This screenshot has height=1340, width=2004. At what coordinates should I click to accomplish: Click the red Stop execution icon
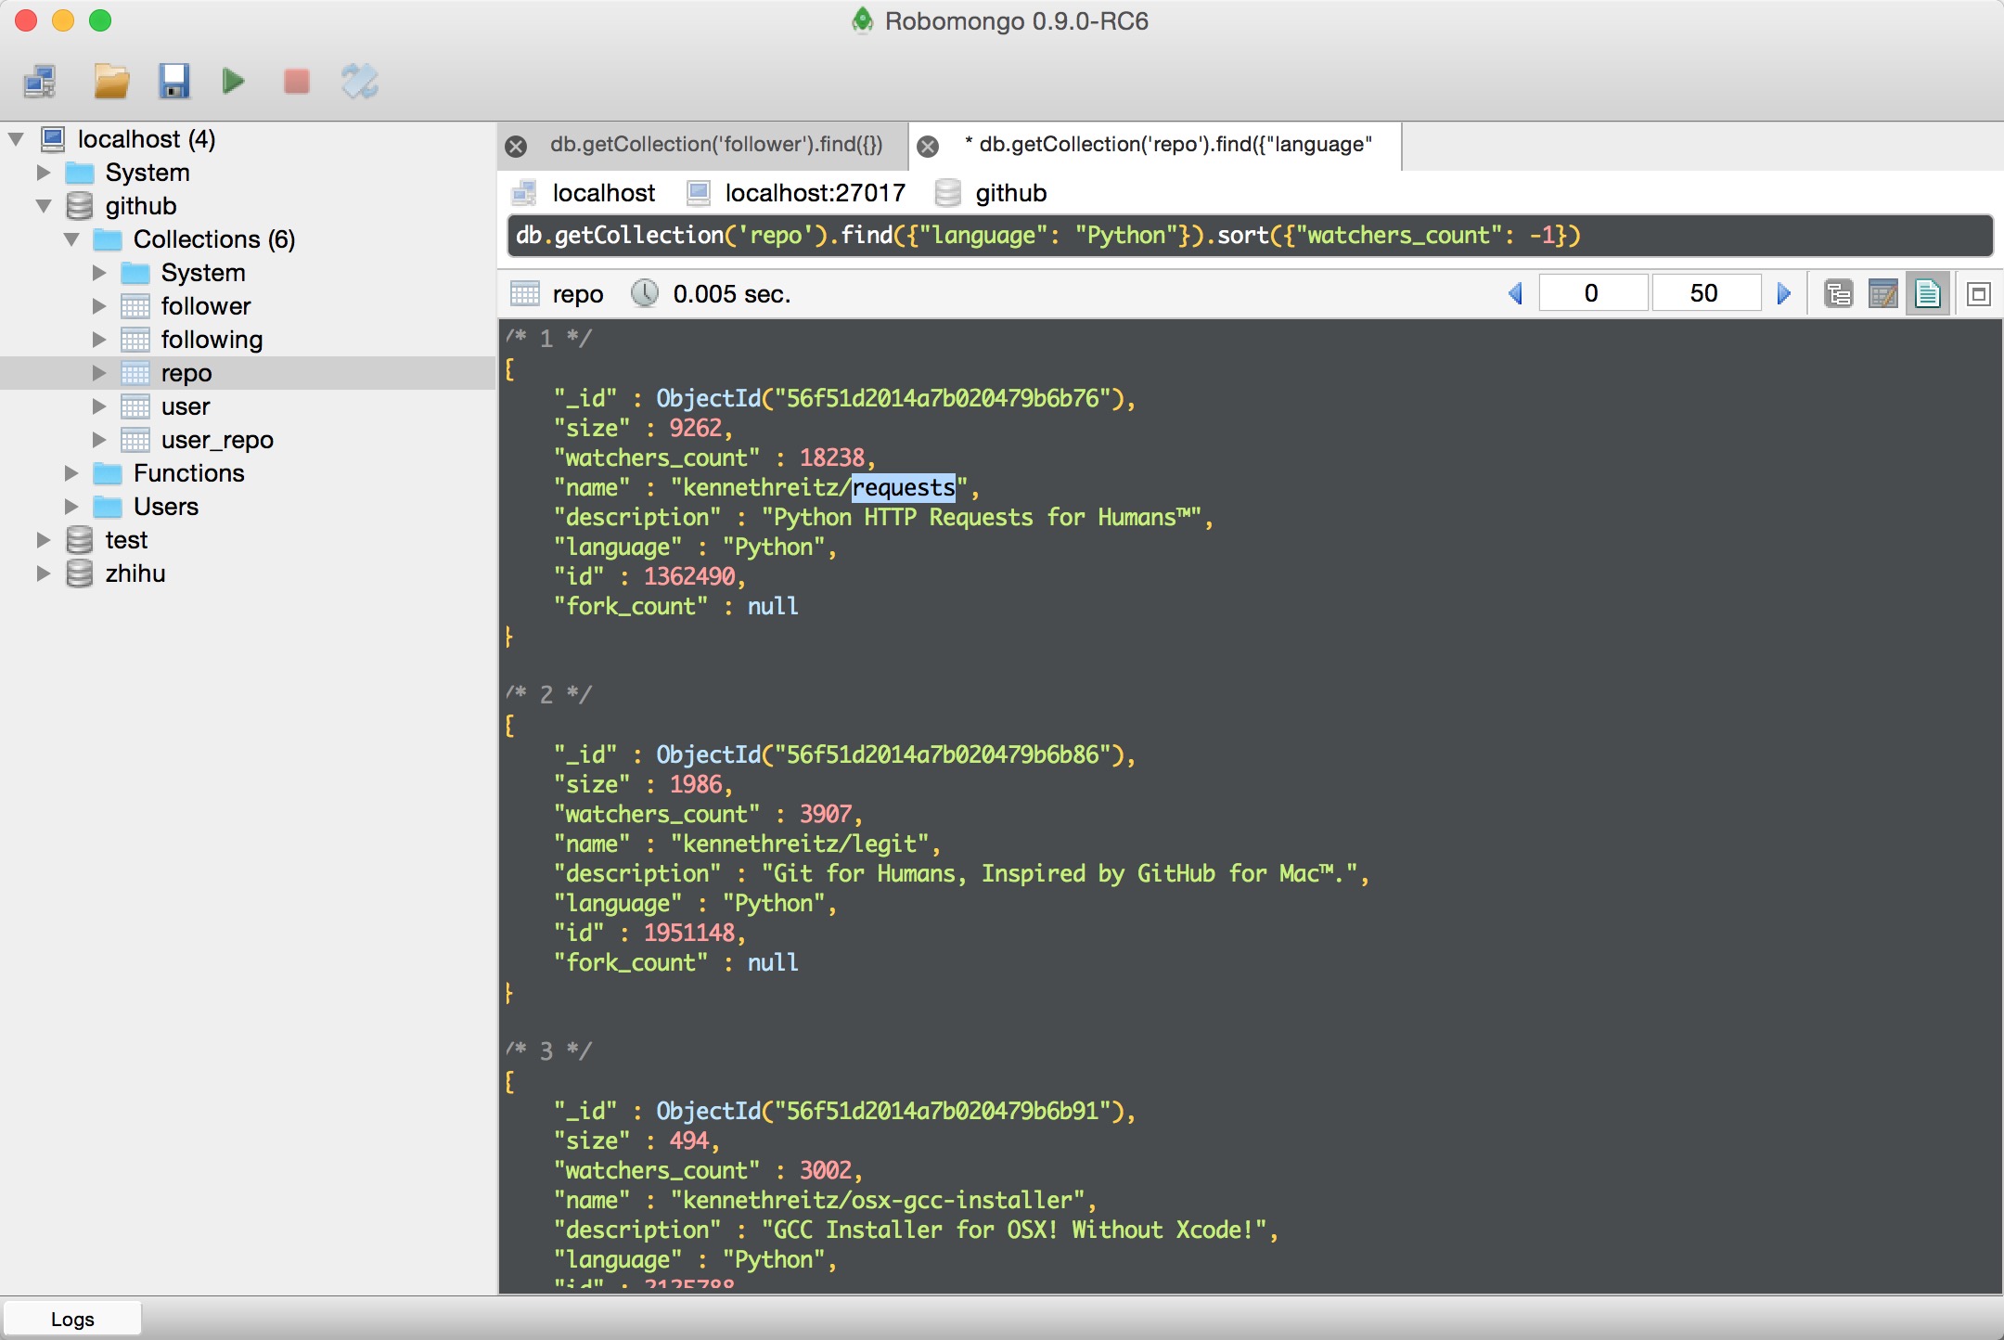click(x=296, y=82)
